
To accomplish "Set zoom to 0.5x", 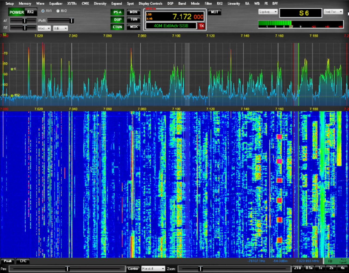I will click(309, 268).
